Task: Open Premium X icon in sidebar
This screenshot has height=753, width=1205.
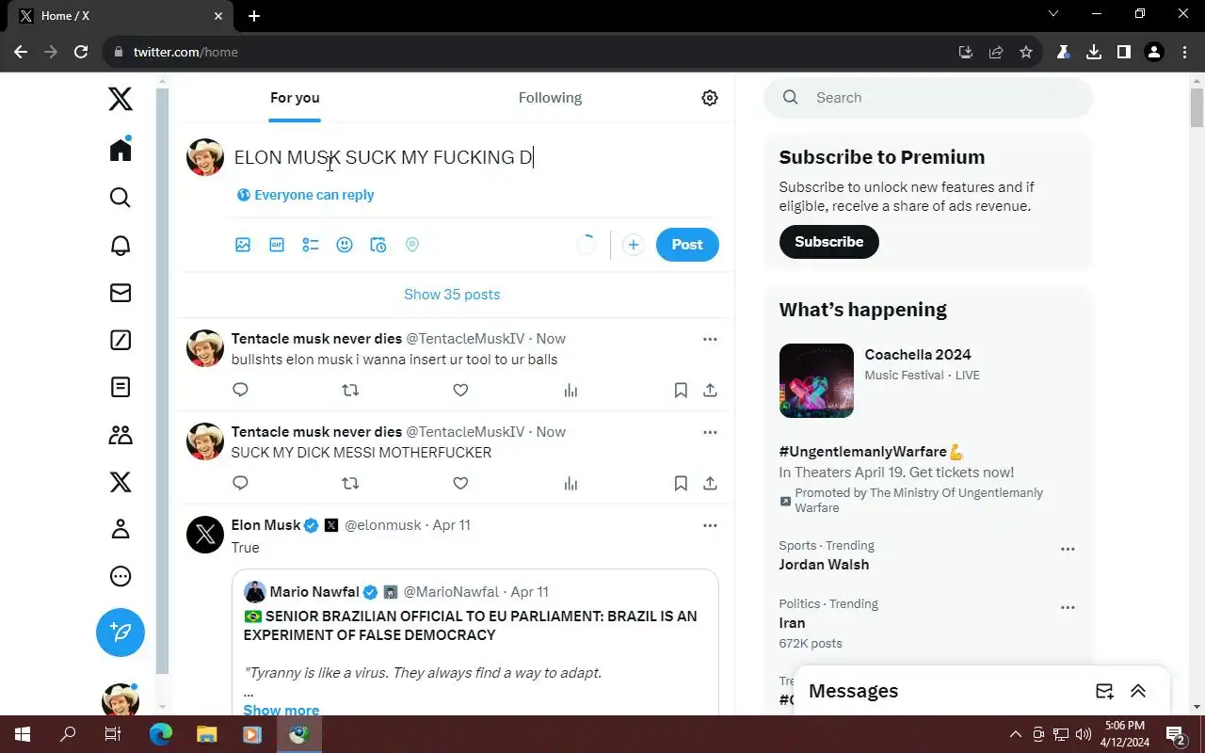Action: tap(120, 482)
